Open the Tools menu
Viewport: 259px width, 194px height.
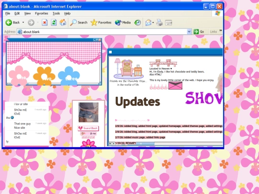coord(56,13)
